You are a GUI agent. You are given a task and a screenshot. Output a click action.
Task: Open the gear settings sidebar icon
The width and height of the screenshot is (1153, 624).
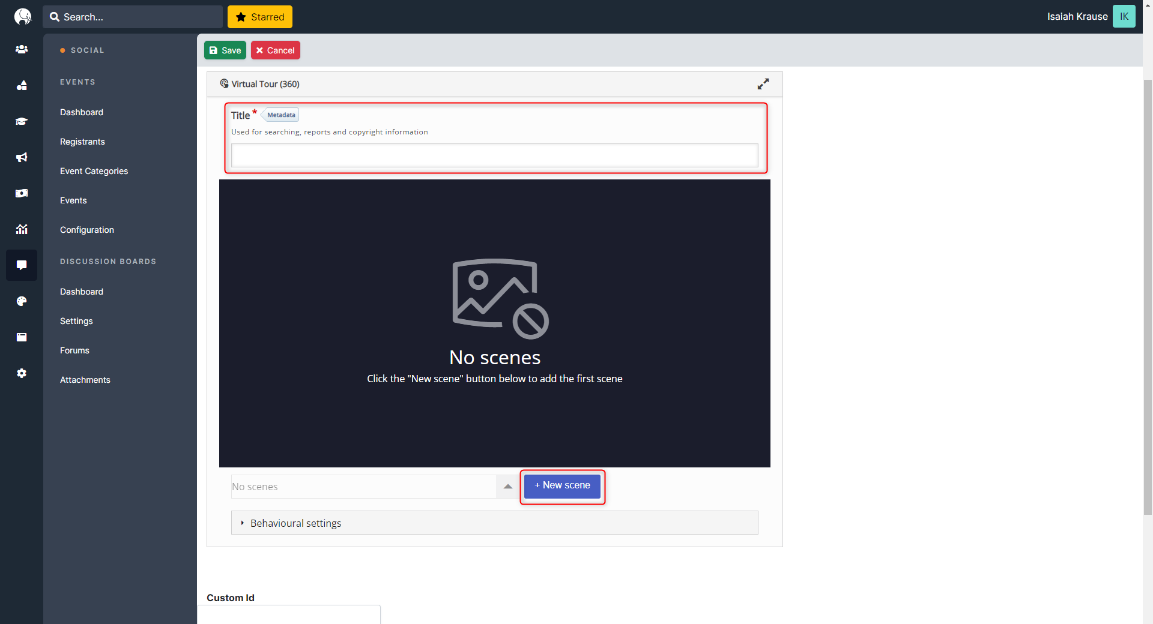coord(22,373)
